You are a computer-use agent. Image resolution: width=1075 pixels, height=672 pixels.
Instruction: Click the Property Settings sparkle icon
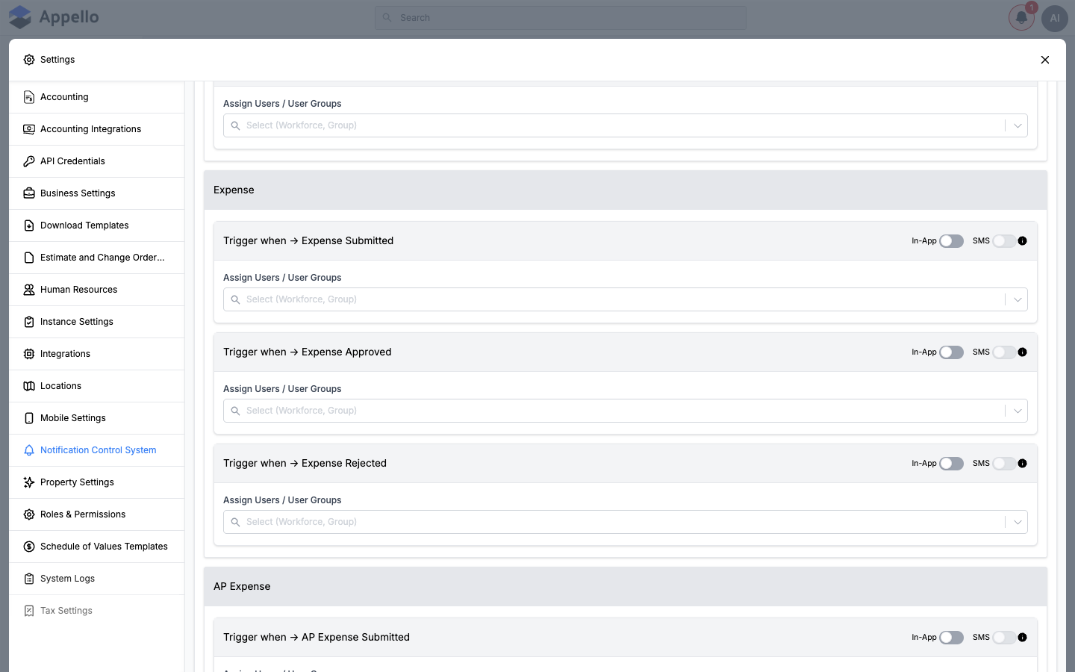(x=29, y=482)
